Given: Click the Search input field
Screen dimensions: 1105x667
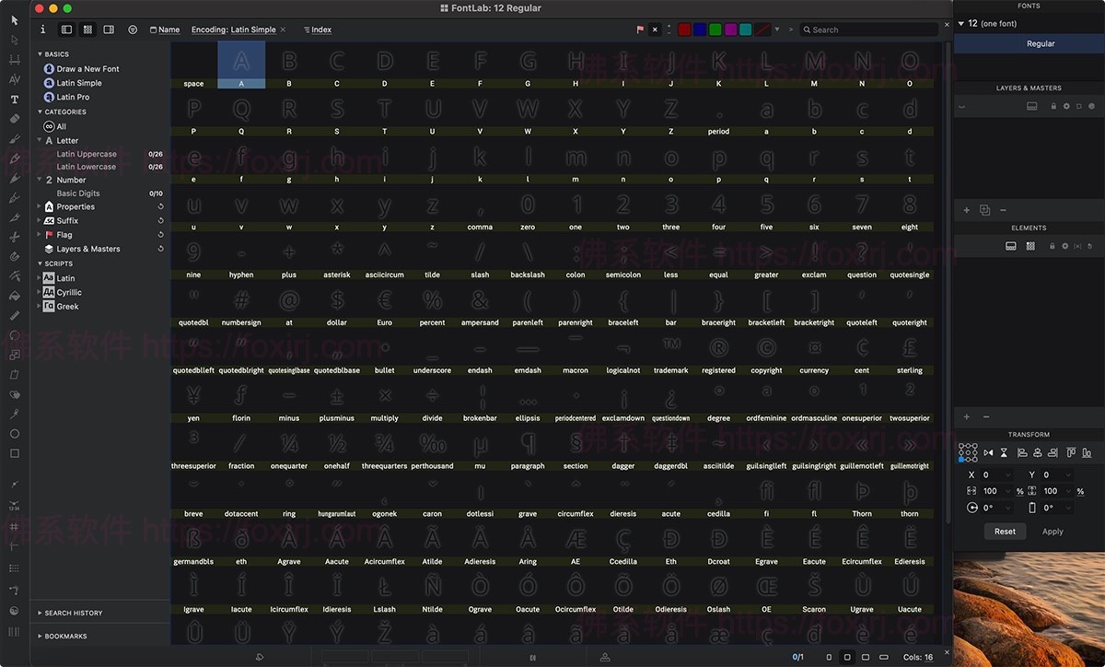Looking at the screenshot, I should click(870, 29).
